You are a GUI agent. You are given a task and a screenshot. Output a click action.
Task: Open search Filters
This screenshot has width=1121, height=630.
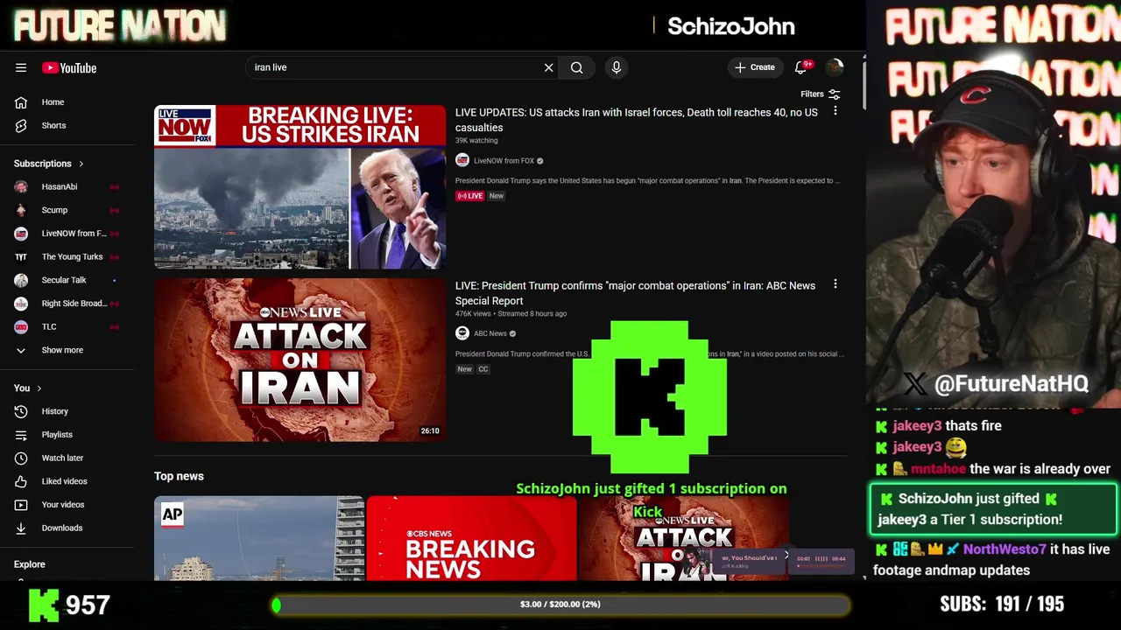coord(821,94)
